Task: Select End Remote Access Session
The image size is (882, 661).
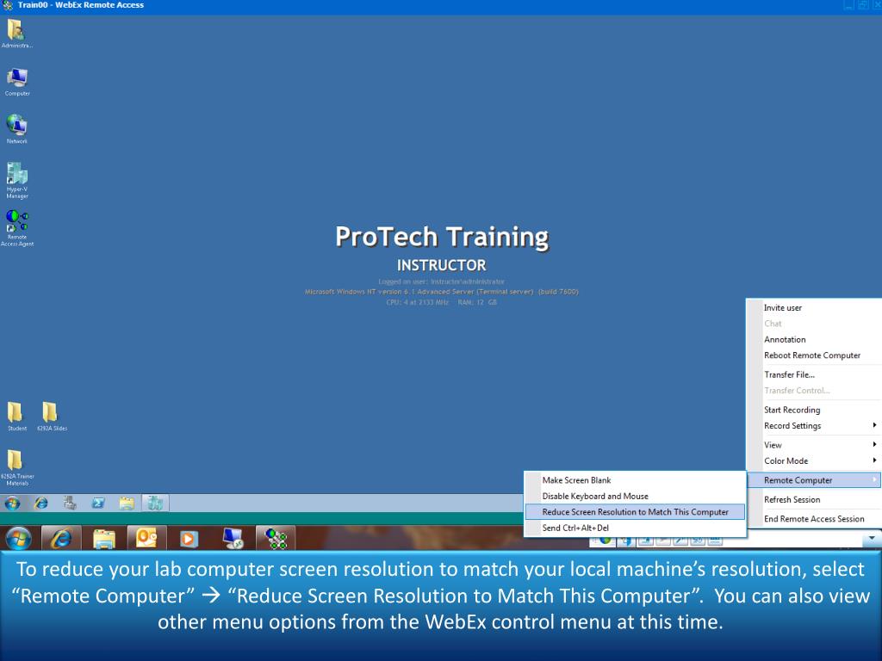Action: (814, 519)
